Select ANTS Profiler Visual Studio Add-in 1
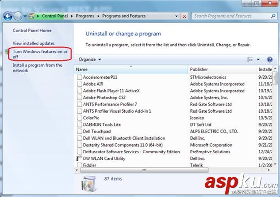This screenshot has width=280, height=197. (117, 111)
